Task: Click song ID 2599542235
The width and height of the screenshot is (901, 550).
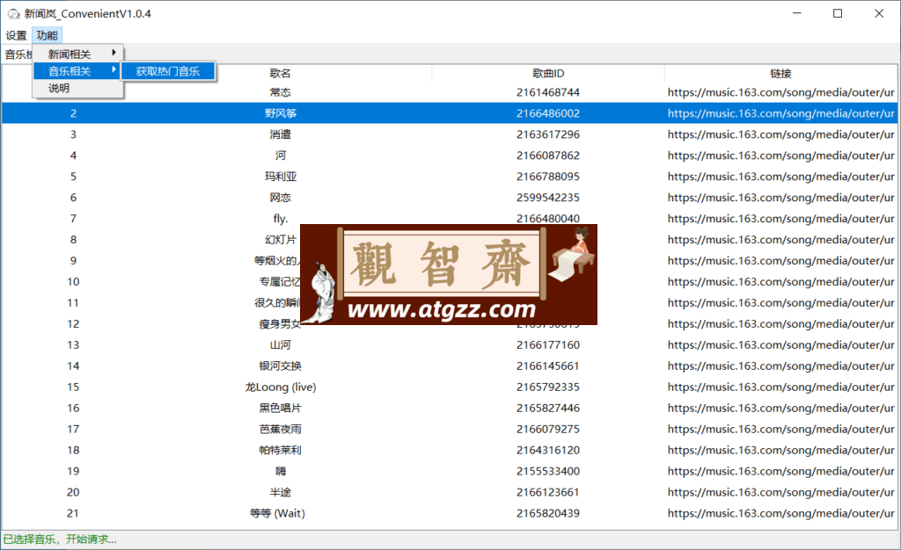Action: click(x=548, y=198)
